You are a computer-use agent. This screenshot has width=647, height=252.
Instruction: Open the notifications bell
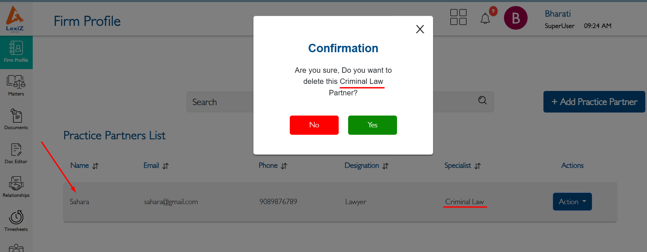coord(485,19)
